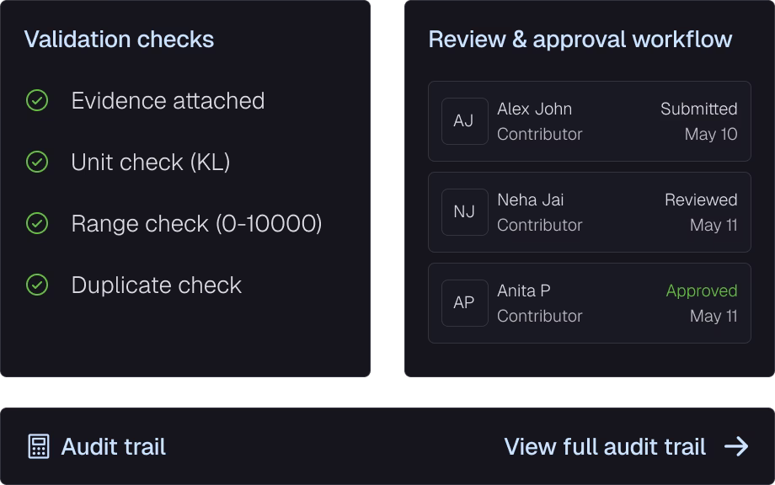Click the Audit trail calculator icon

pyautogui.click(x=39, y=446)
